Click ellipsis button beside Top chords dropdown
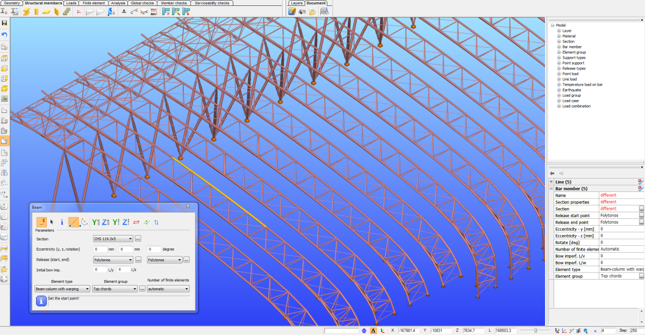 (x=142, y=289)
